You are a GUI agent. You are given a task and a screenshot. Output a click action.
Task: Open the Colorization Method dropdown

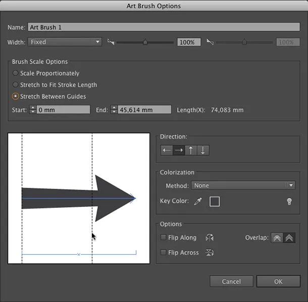point(243,186)
